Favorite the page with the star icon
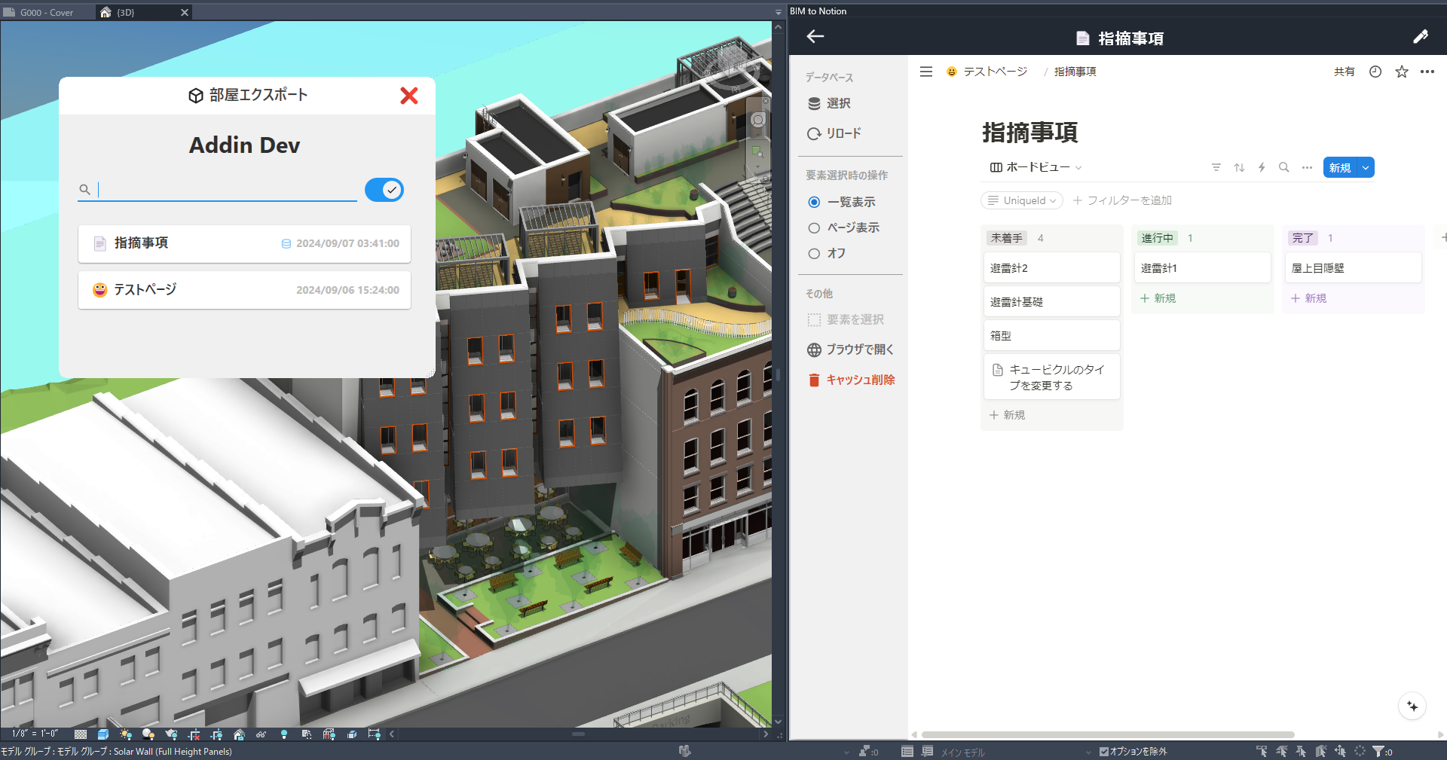Viewport: 1447px width, 760px height. click(1402, 72)
